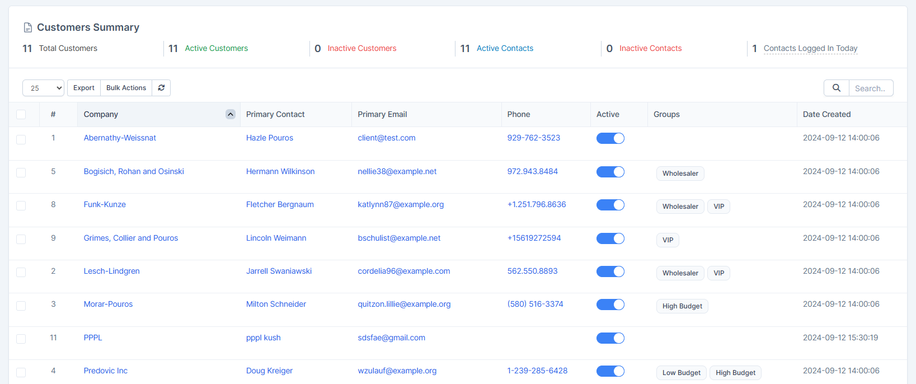Screen dimensions: 916x384
Task: Filter by Inactive Customers
Action: [362, 48]
